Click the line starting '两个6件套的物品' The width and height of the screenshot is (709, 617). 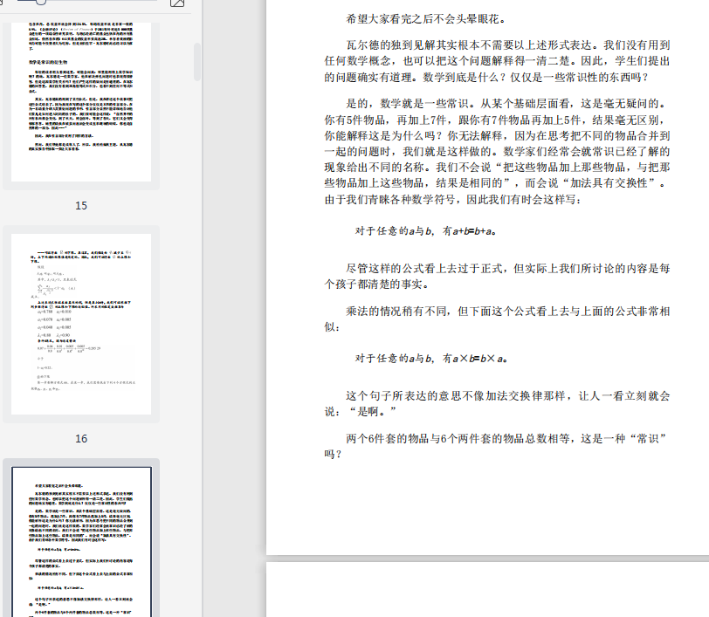tap(508, 438)
